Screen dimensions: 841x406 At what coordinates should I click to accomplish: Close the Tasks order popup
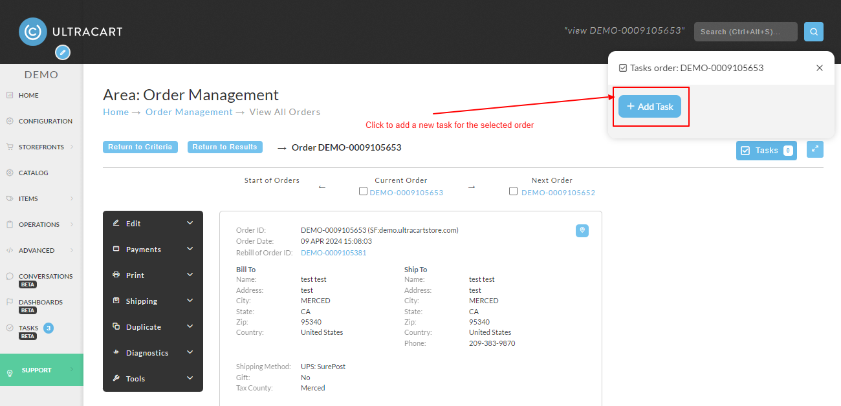[820, 68]
